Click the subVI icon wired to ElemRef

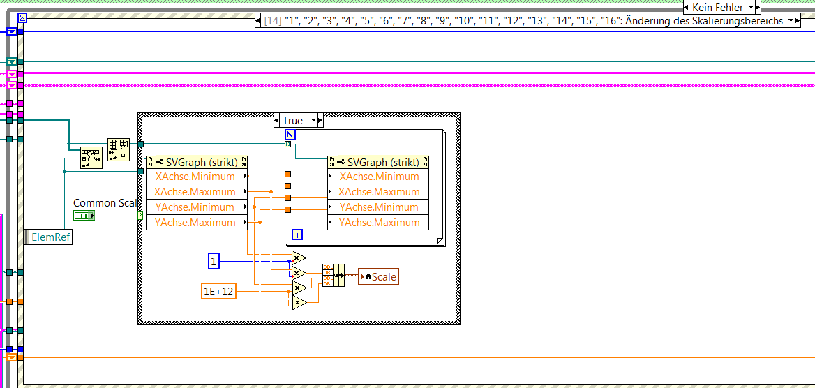(91, 158)
